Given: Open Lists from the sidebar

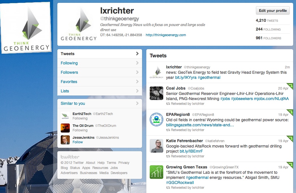Looking at the screenshot, I should click(x=65, y=91).
